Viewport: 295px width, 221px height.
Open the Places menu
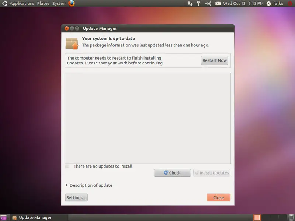tap(43, 3)
